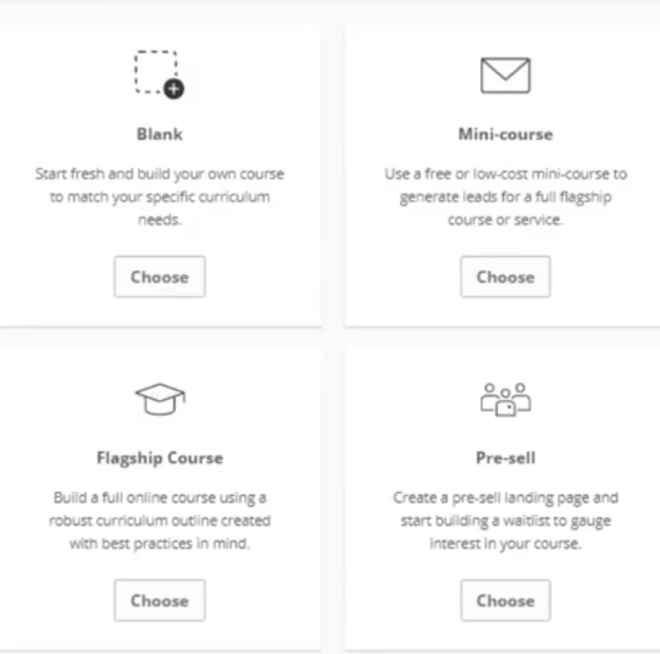Click the envelope Mini-course icon
The width and height of the screenshot is (660, 654).
pos(505,75)
